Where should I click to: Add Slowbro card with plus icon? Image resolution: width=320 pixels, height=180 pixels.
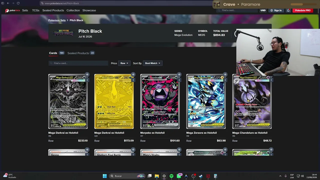pyautogui.click(x=225, y=150)
